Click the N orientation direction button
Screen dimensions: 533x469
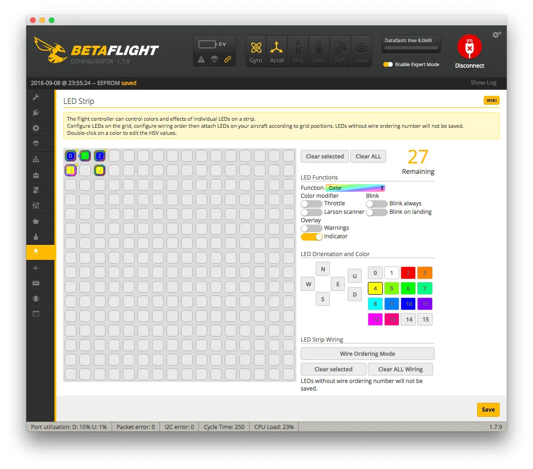click(323, 269)
